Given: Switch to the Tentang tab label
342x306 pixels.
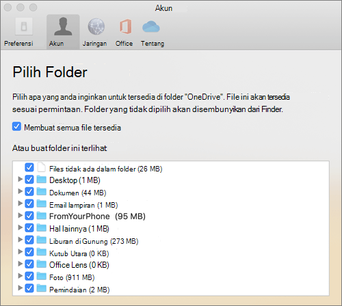Looking at the screenshot, I should click(153, 44).
